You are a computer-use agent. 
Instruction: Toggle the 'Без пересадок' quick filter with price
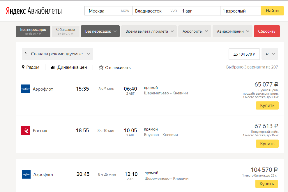33,31
